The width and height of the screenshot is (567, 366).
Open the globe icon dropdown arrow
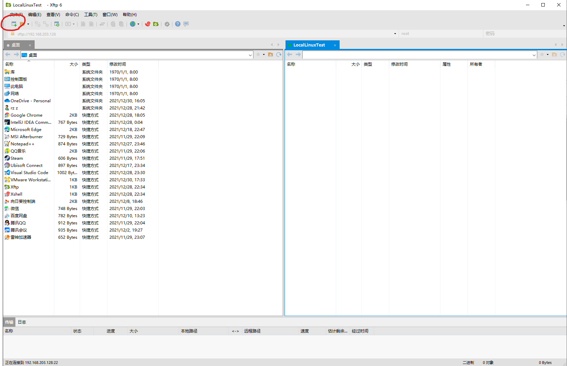(138, 24)
